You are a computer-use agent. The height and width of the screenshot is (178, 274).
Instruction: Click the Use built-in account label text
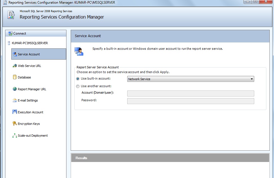pos(96,78)
